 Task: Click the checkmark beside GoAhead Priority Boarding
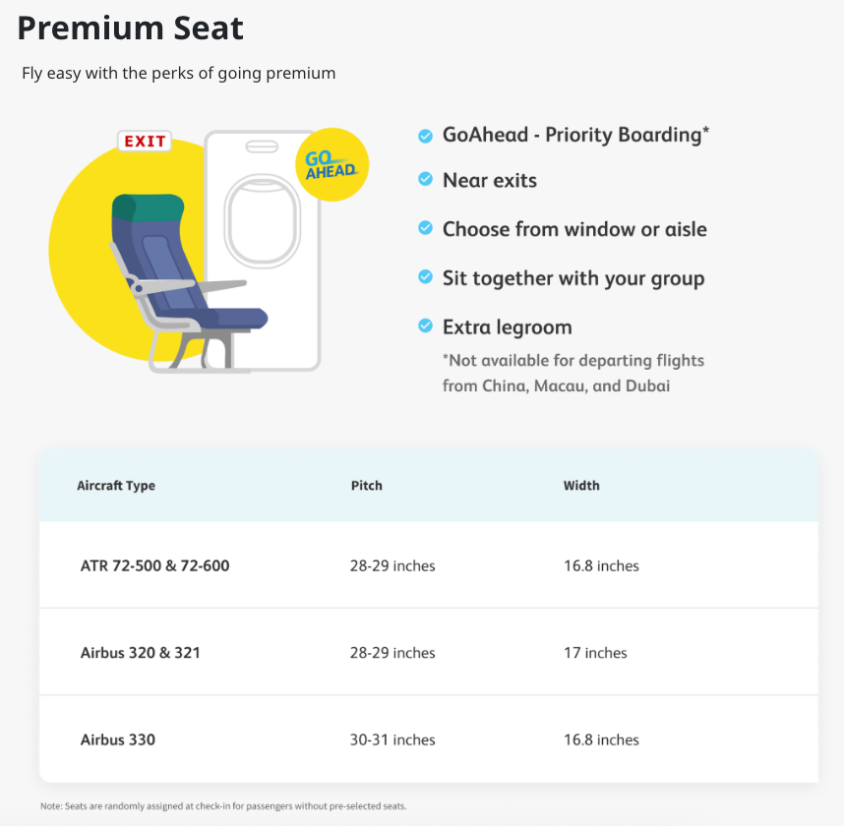click(x=425, y=136)
